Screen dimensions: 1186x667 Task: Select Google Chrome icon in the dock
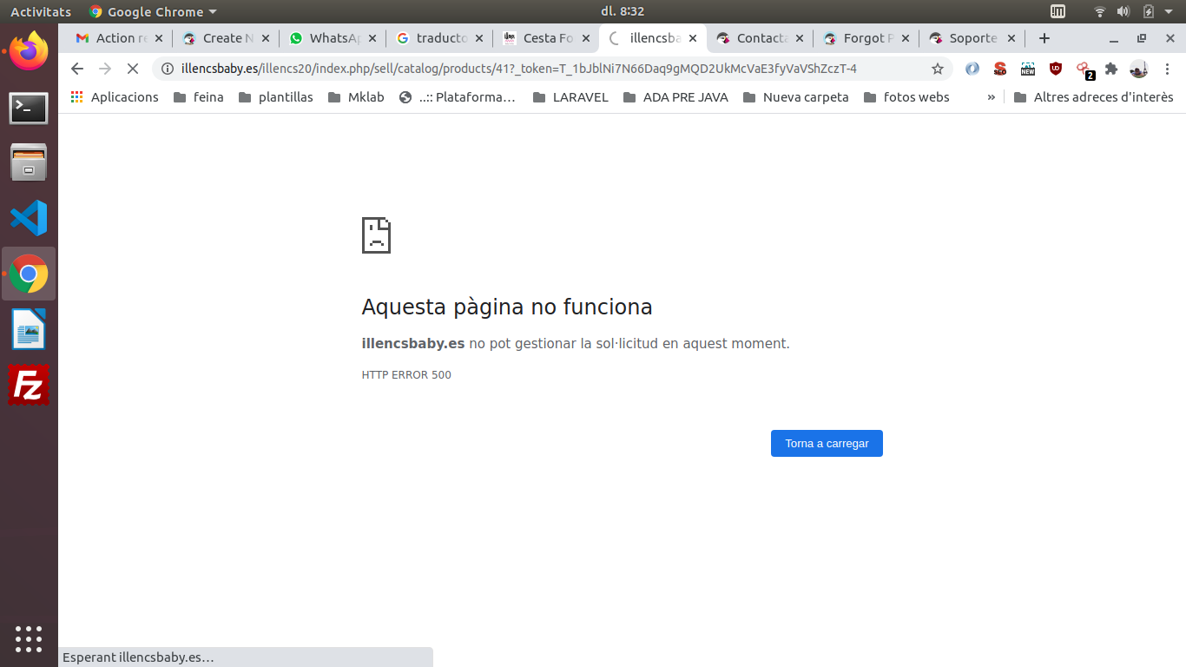[x=29, y=274]
